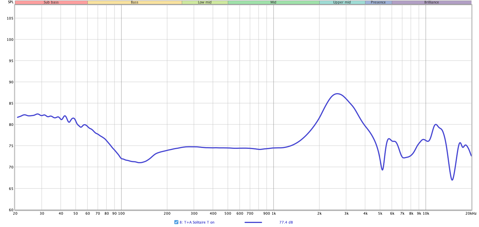Click the 100 tick on the SPL axis
The width and height of the screenshot is (479, 227).
click(x=10, y=39)
